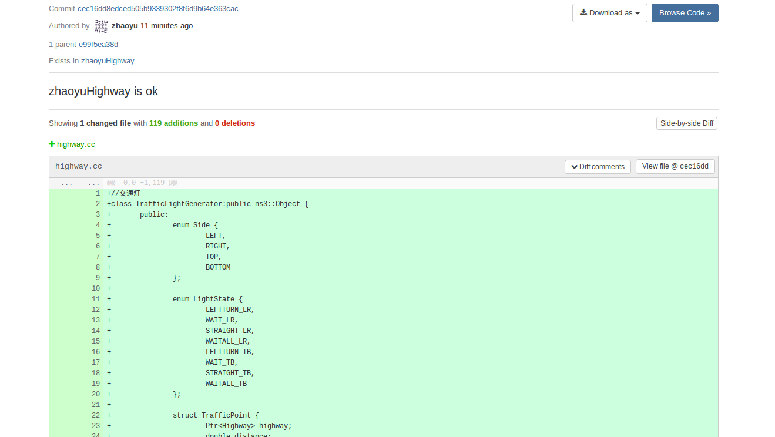Click green plus icon beside highway.cc
This screenshot has height=437, width=775.
pos(52,144)
